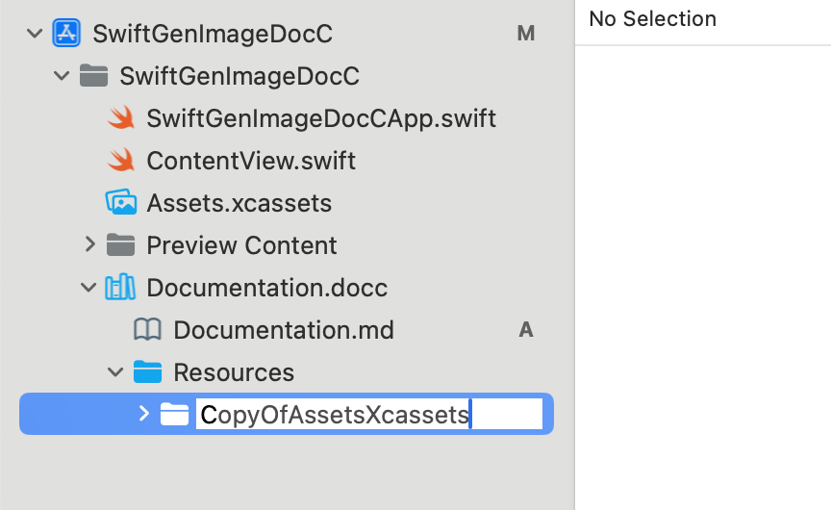Image resolution: width=831 pixels, height=510 pixels.
Task: Click the Xcode project icon for SwiftGenImageDocC
Action: (66, 34)
